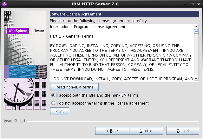203x139 pixels.
Task: Go Back to the previous step
Action: click(112, 130)
